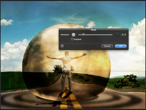The width and height of the screenshot is (146, 110).
Task: Click the Pinch dialog title bar
Action: (94, 30)
